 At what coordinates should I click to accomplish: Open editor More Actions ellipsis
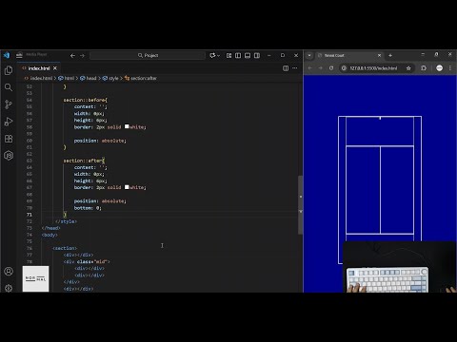(x=295, y=68)
